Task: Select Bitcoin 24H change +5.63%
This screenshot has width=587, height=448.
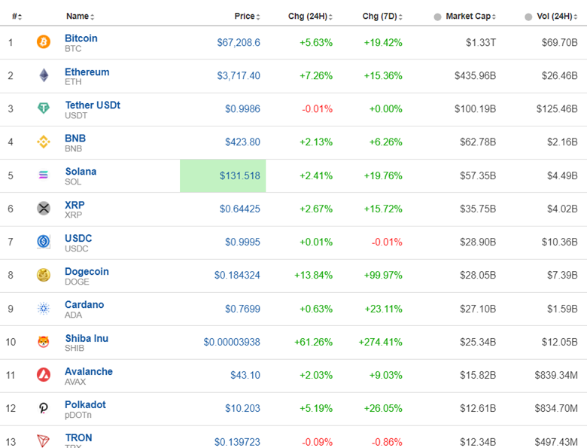Action: [316, 42]
